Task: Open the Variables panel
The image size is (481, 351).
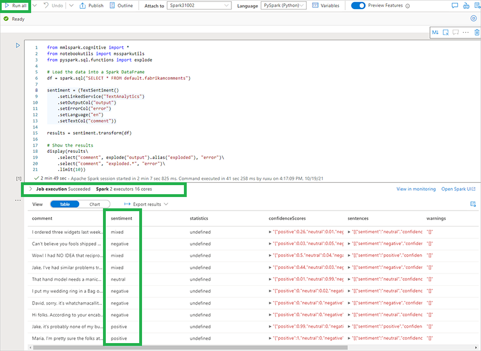Action: [326, 6]
